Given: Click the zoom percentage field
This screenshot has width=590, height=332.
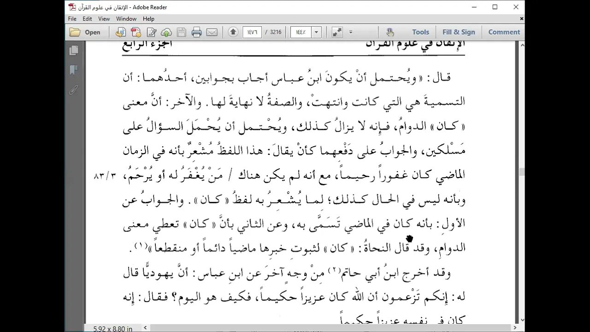Looking at the screenshot, I should [x=301, y=32].
